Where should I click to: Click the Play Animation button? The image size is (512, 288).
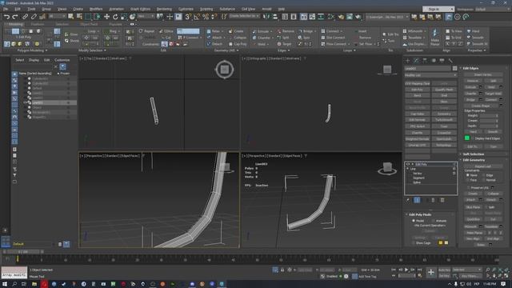click(x=406, y=270)
